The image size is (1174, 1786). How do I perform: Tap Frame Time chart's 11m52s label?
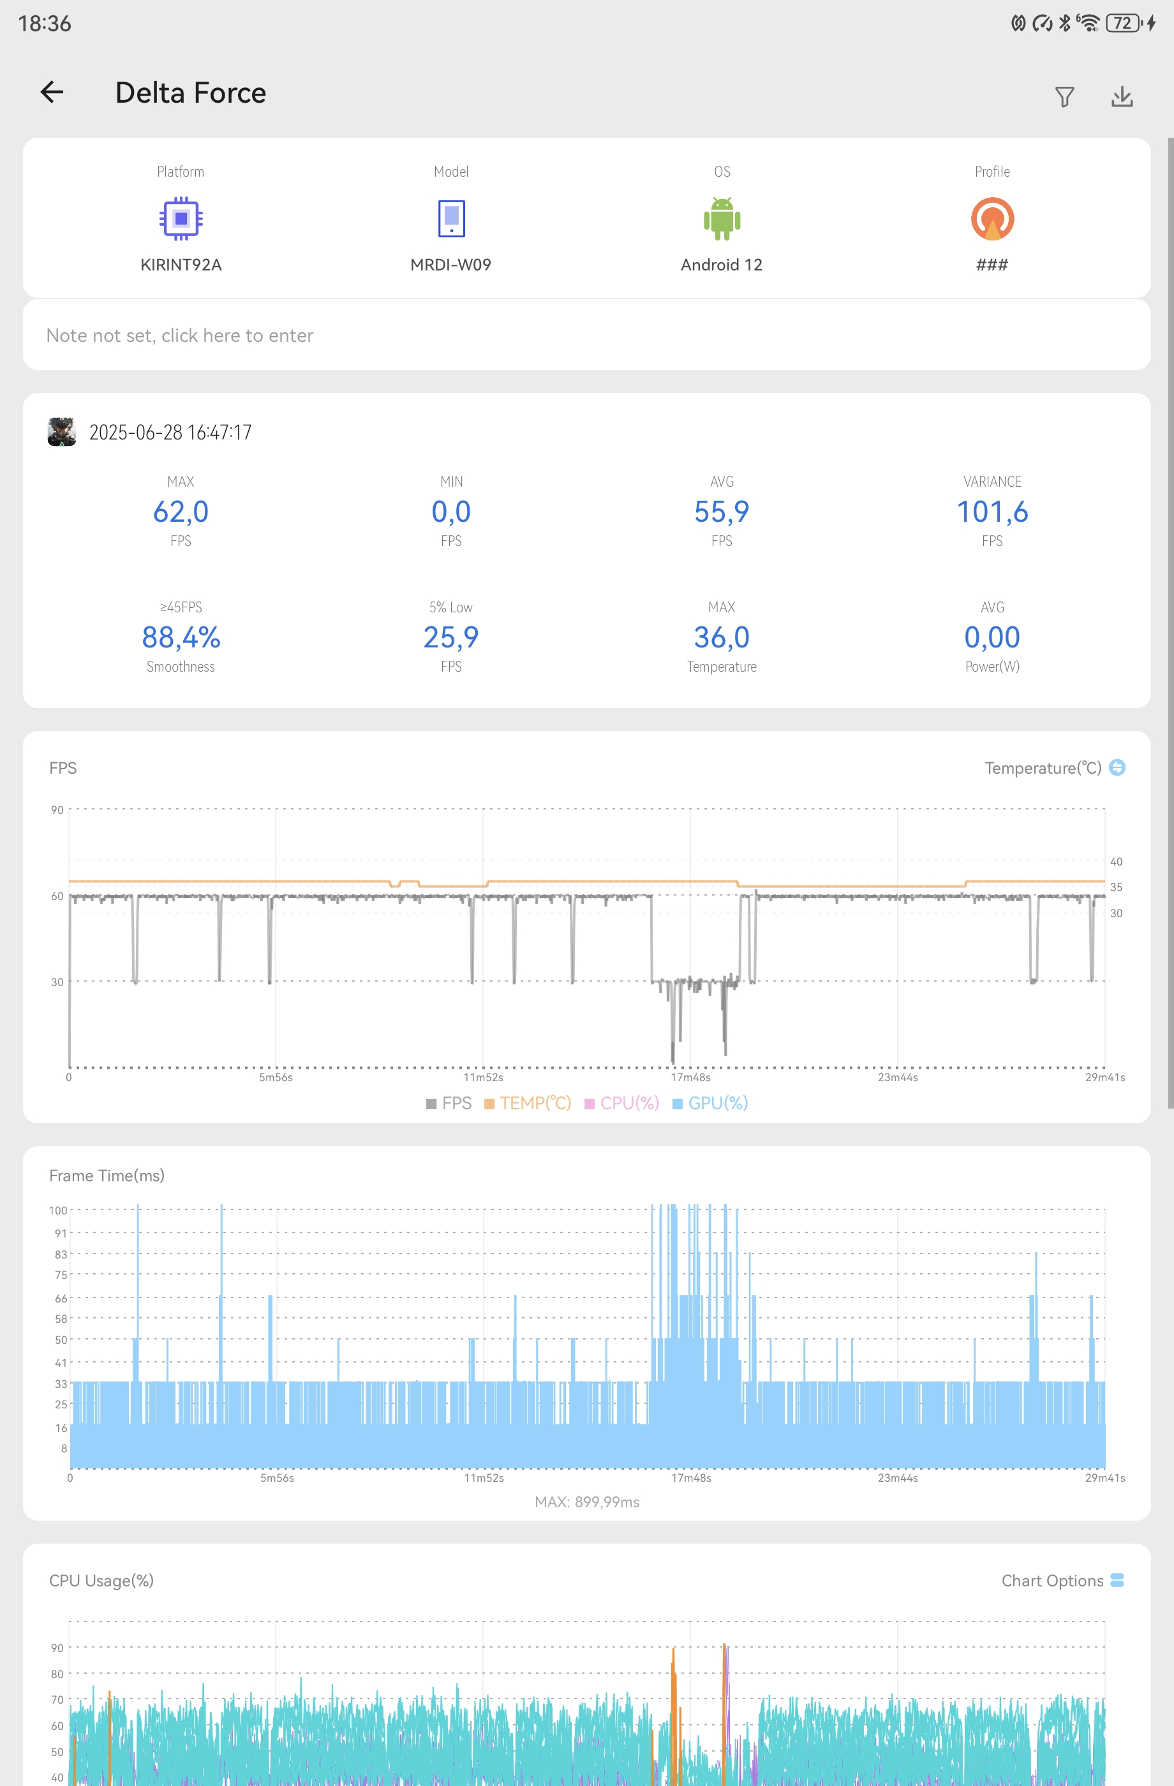tap(484, 1477)
